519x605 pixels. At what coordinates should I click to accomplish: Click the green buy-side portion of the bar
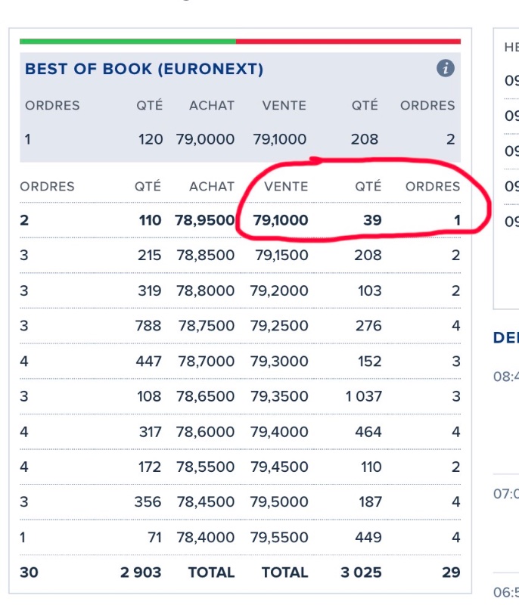click(x=127, y=41)
